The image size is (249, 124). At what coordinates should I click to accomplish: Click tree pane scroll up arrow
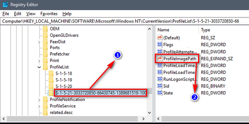(x=149, y=29)
